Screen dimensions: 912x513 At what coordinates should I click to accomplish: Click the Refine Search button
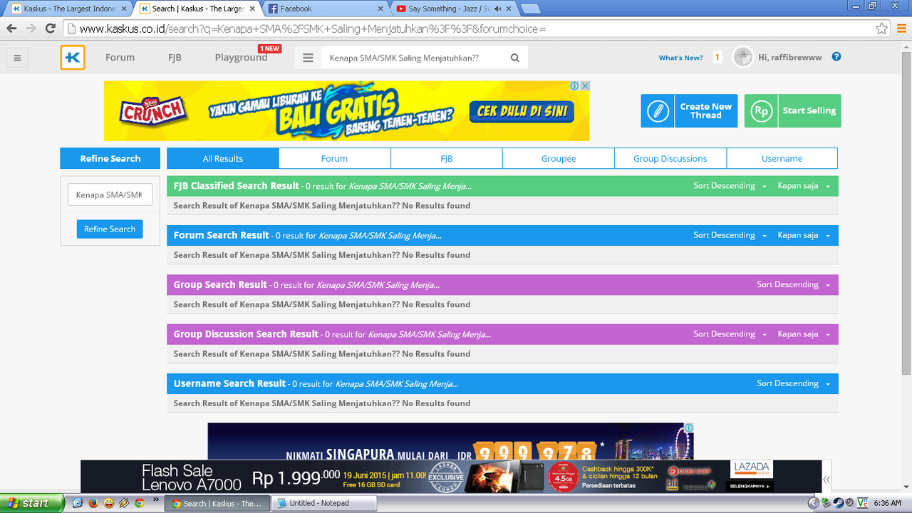[x=110, y=229]
